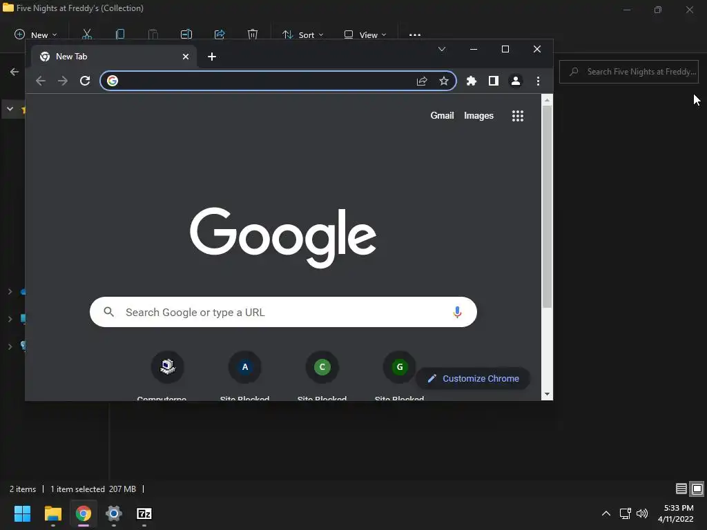Switch File Explorer to details view
Viewport: 707px width, 530px height.
coord(681,489)
